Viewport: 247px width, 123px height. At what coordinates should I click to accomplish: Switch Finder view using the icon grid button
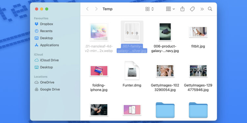pos(148,9)
